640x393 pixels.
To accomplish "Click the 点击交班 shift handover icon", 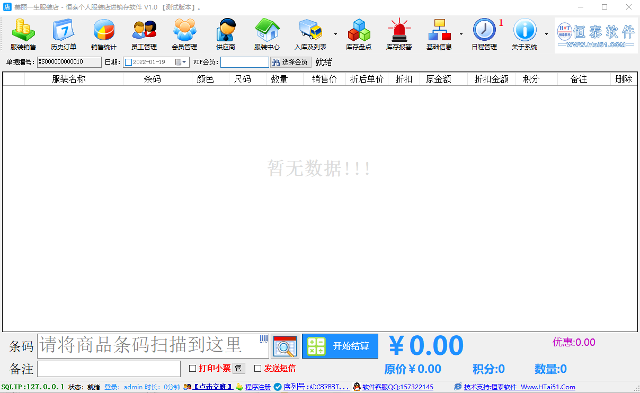I will [x=187, y=387].
